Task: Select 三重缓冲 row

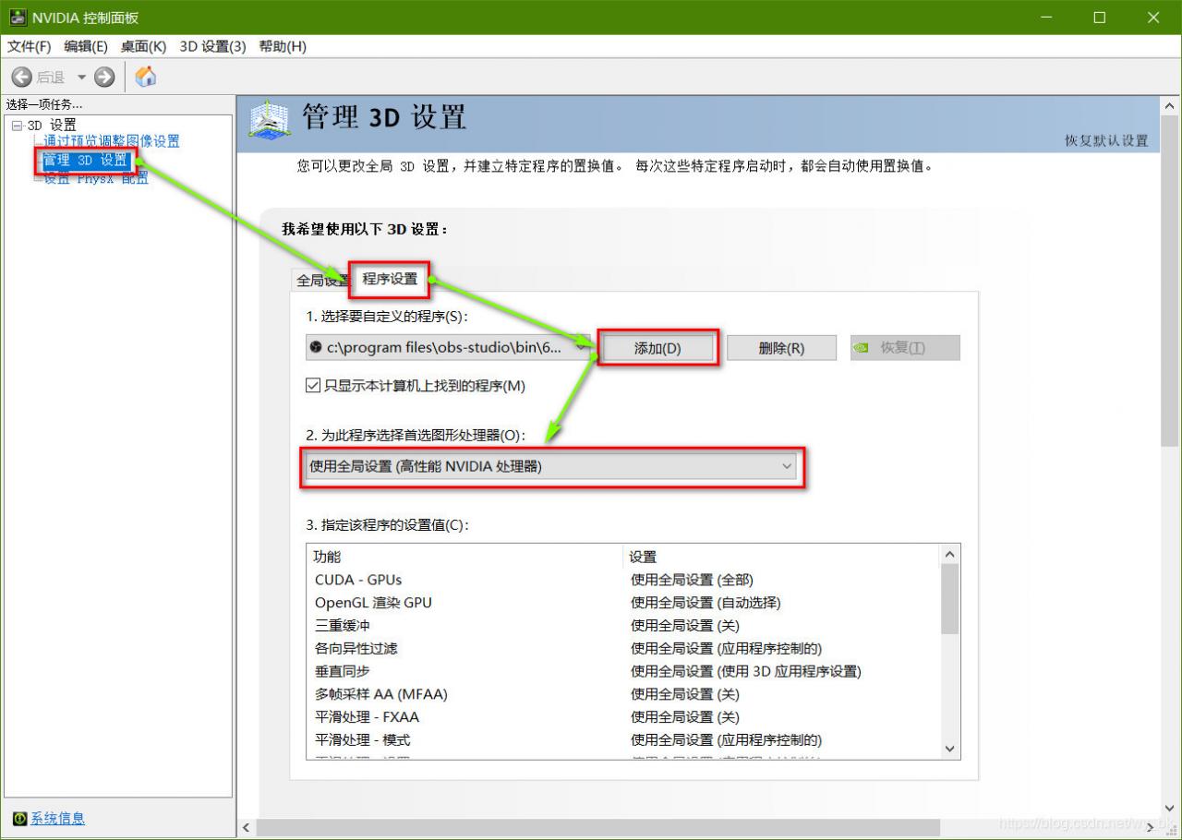Action: click(x=623, y=626)
